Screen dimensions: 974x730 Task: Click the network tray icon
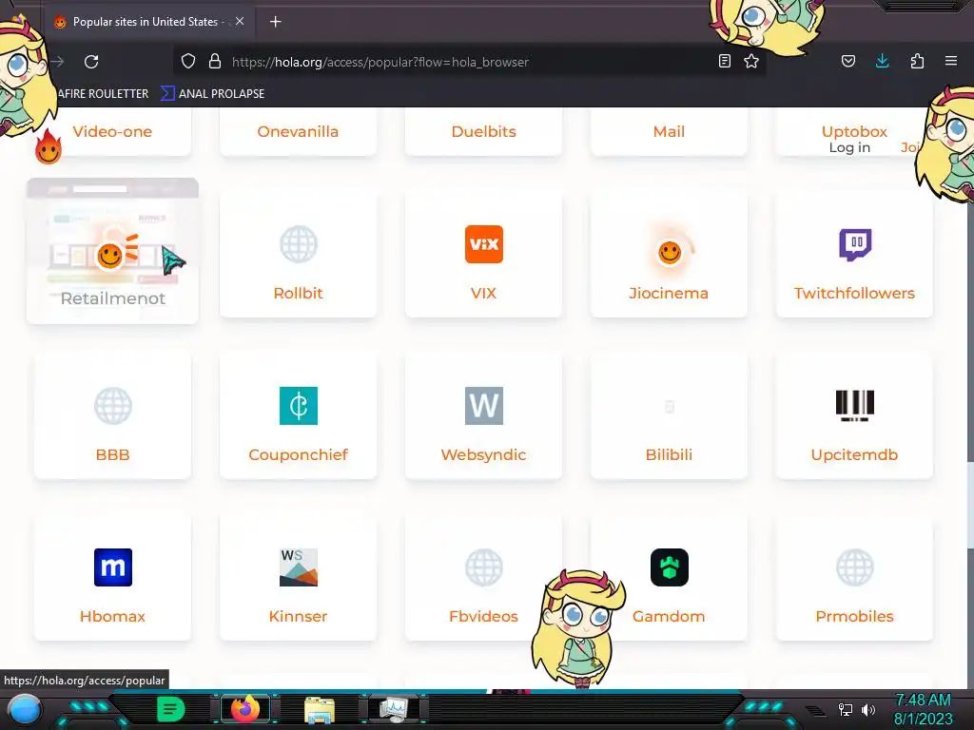(x=846, y=709)
